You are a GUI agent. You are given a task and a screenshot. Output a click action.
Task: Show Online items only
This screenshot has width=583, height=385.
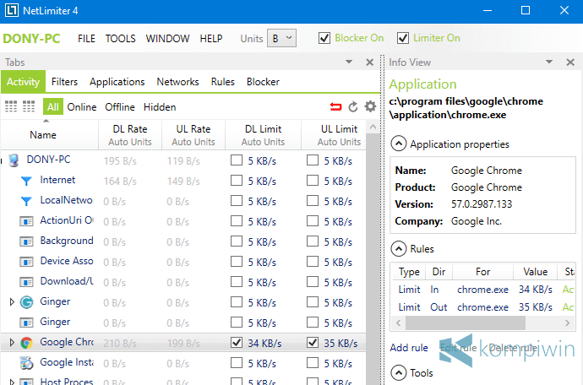pos(82,107)
